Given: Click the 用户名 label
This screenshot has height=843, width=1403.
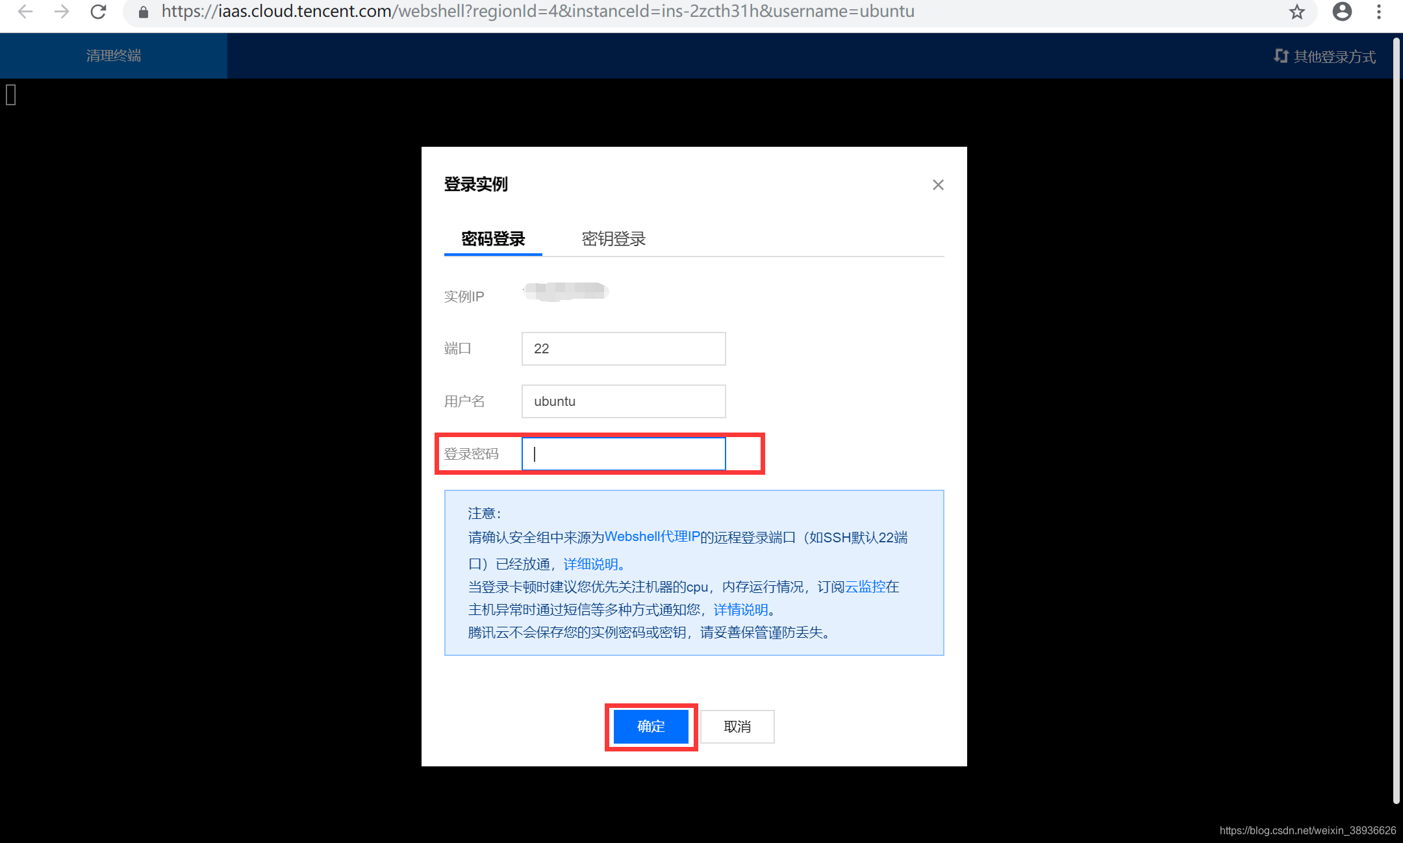Looking at the screenshot, I should [x=464, y=401].
